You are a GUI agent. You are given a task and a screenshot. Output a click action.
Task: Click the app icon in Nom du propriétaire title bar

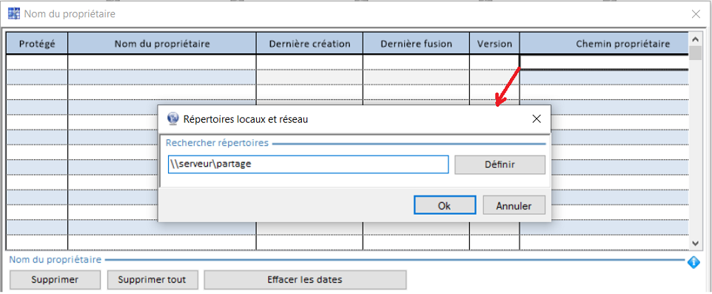click(14, 13)
